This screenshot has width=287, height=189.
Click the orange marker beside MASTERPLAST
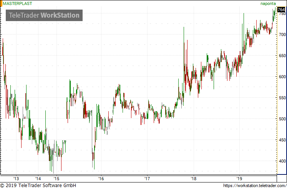pyautogui.click(x=1, y=3)
